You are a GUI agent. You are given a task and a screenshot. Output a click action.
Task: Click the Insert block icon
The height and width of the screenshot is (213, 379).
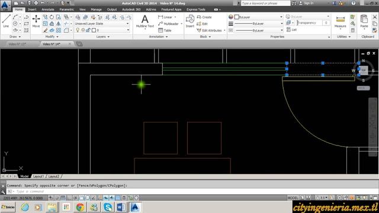tap(190, 21)
